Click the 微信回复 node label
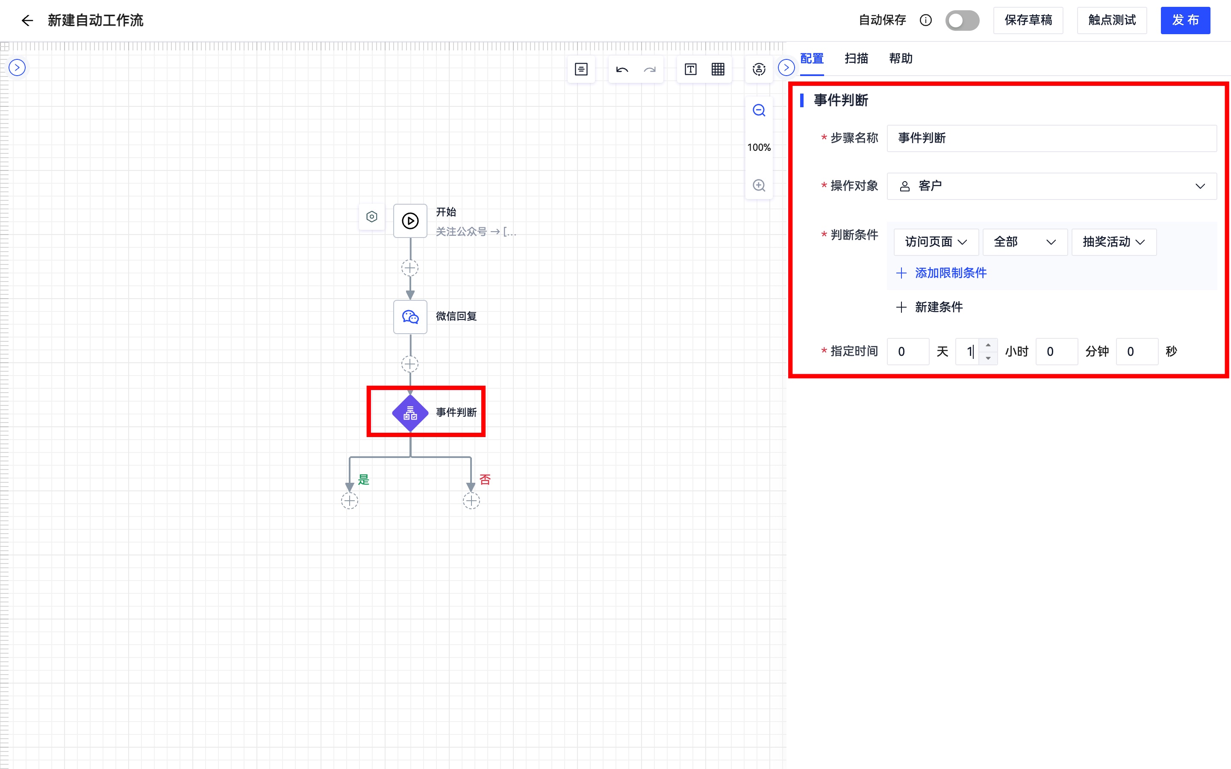The image size is (1231, 769). pyautogui.click(x=456, y=316)
